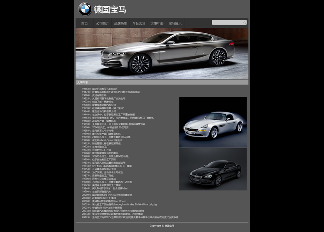Click the search magnifier icon
The height and width of the screenshot is (232, 324).
tap(245, 22)
